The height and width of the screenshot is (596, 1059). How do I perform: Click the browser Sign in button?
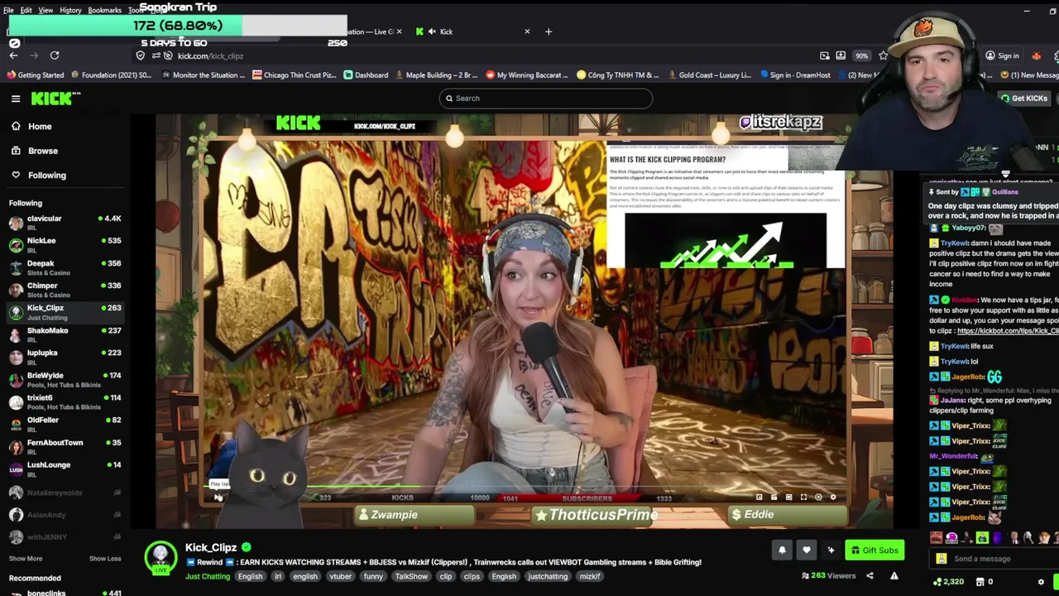pyautogui.click(x=1003, y=55)
